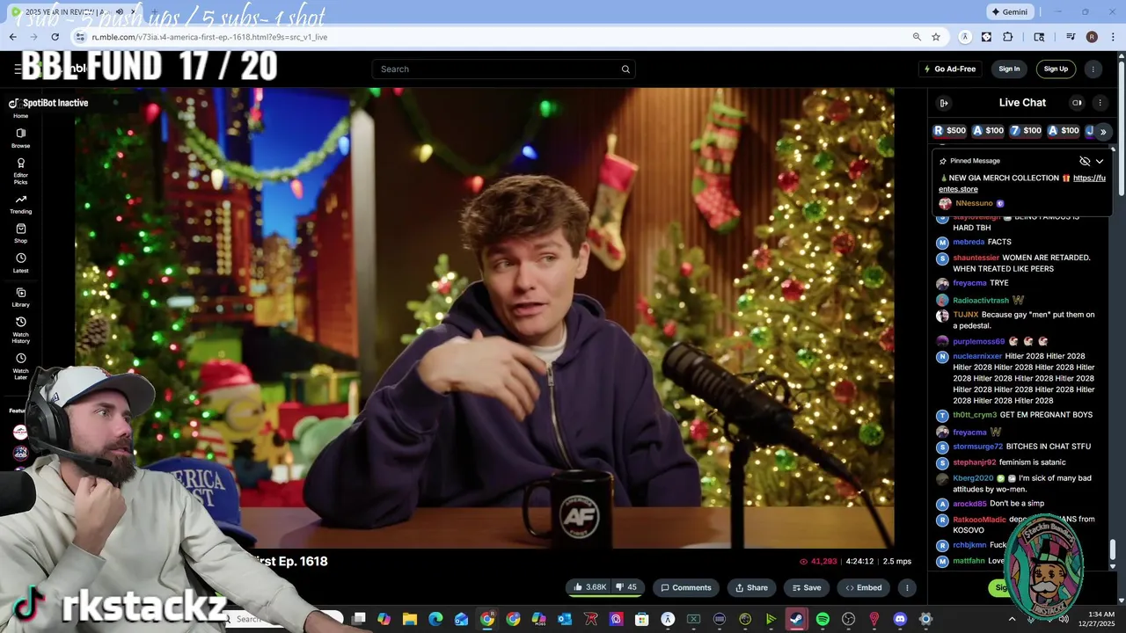
Task: Open the Latest icon in sidebar
Action: pos(20,263)
